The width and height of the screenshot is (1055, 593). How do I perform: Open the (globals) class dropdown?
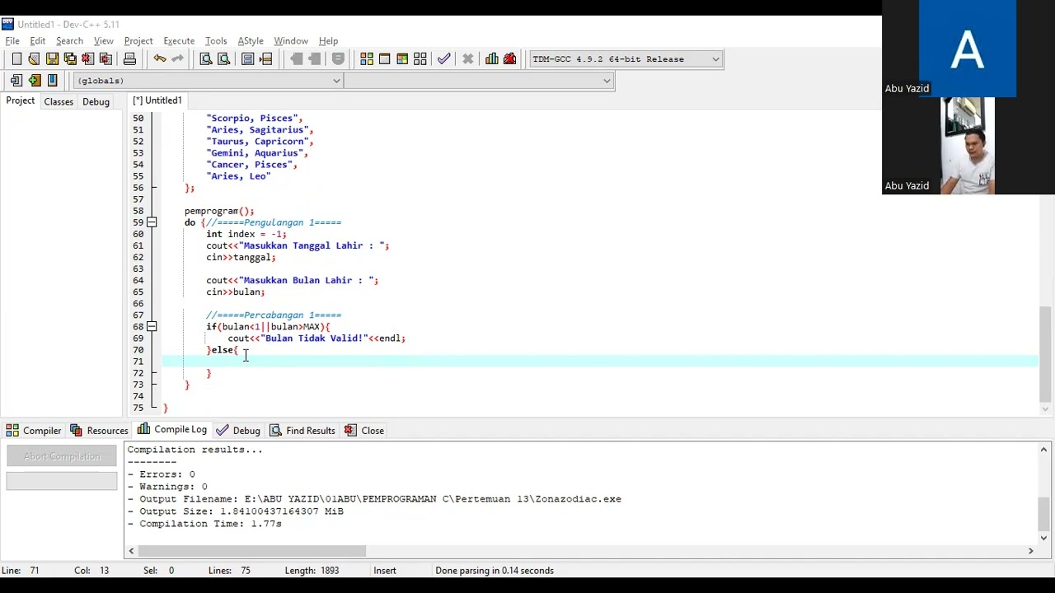pyautogui.click(x=208, y=80)
